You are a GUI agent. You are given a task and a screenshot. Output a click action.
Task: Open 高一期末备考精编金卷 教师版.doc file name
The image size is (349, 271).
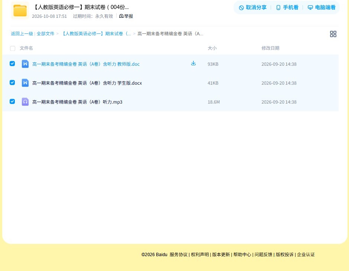point(86,64)
